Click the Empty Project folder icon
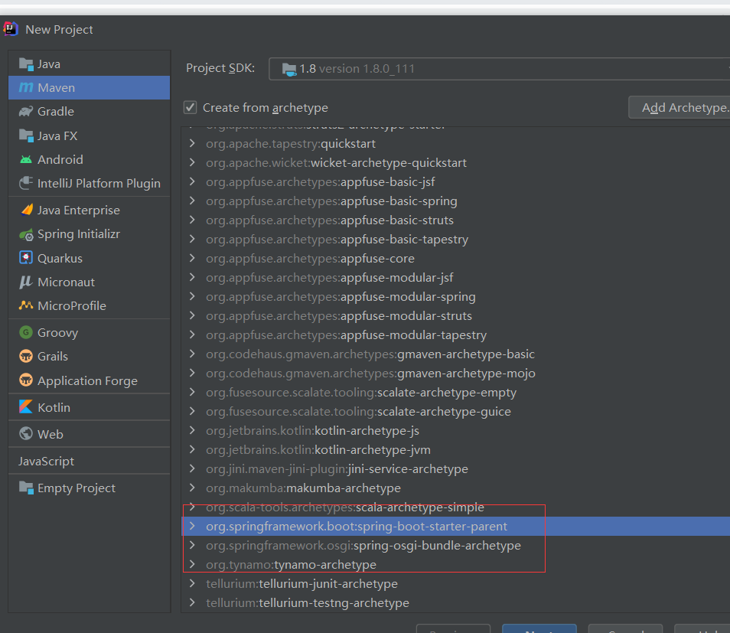 click(x=26, y=488)
